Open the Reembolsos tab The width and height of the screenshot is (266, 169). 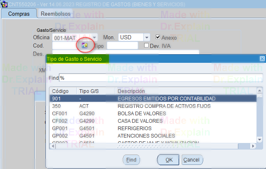click(55, 14)
